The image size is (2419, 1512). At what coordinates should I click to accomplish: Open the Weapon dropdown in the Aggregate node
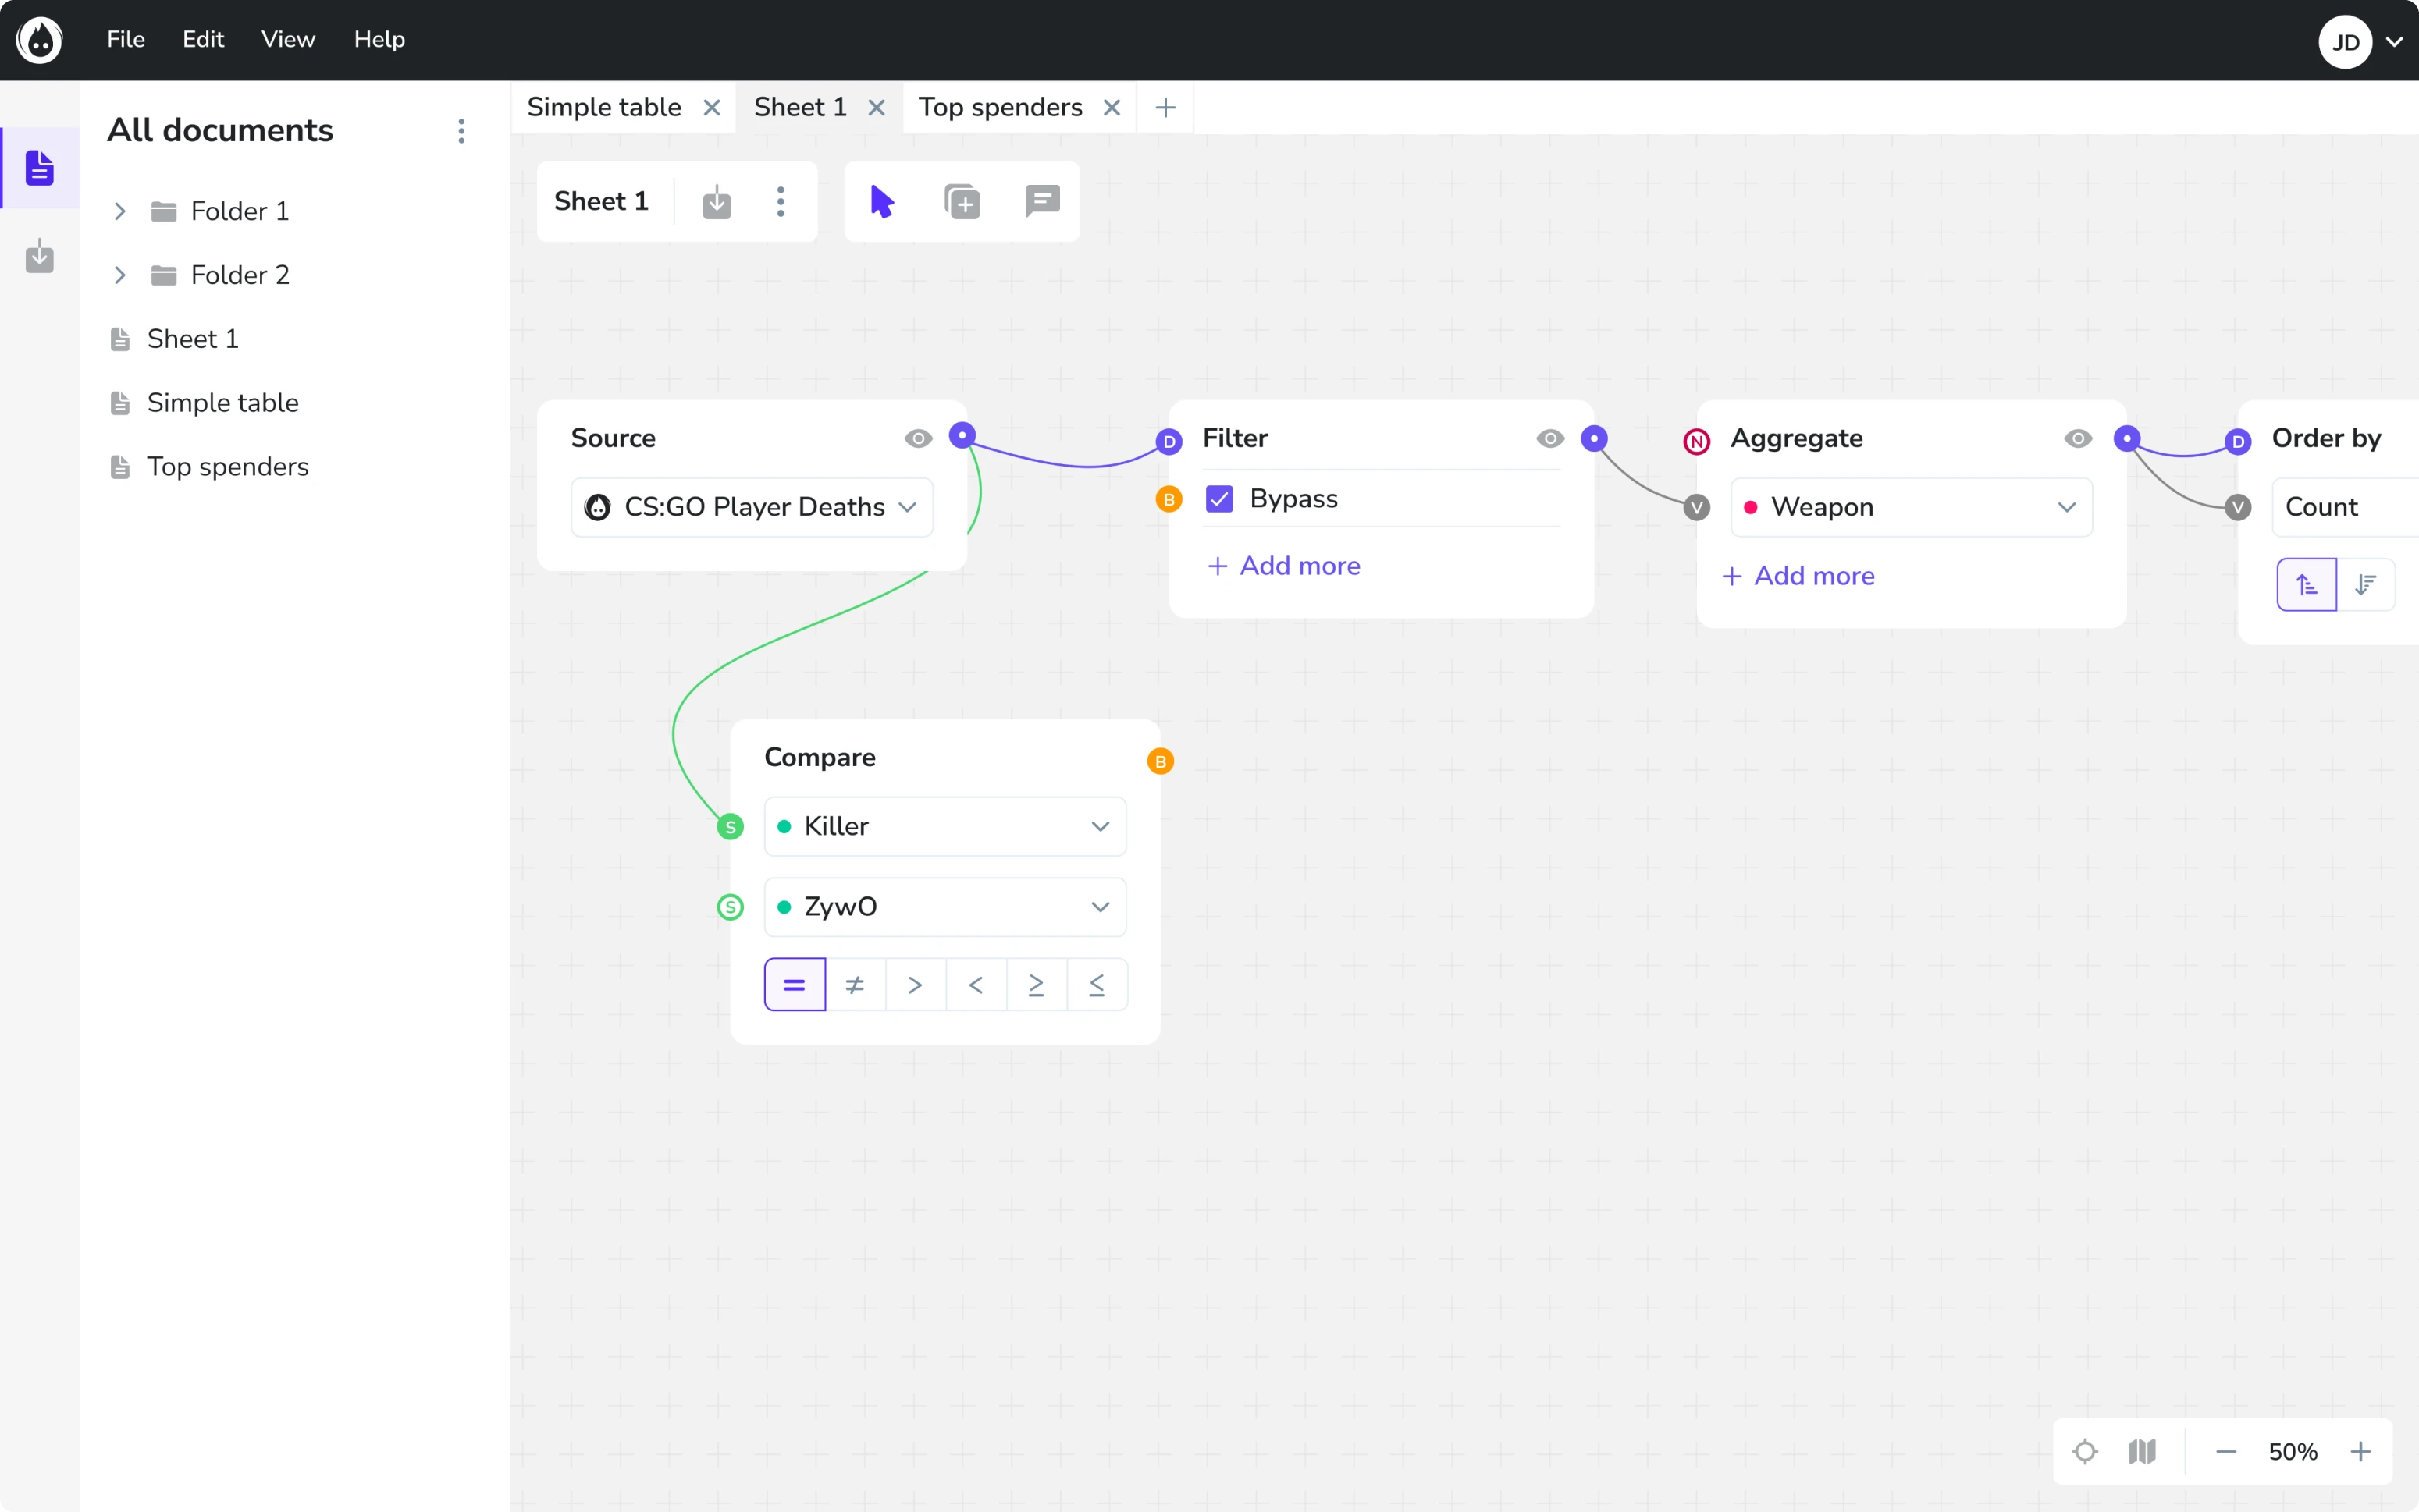(1911, 507)
